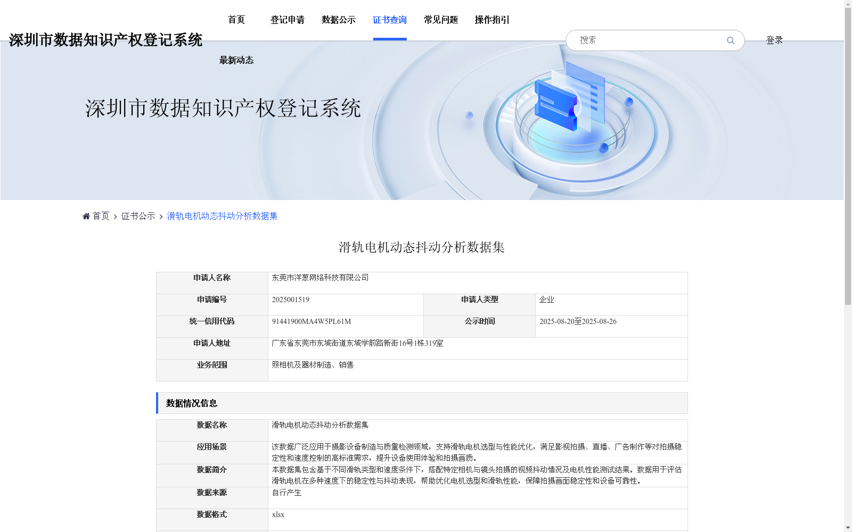Click credit code 91441900MA4W5PL61M
The width and height of the screenshot is (852, 532).
(x=312, y=321)
